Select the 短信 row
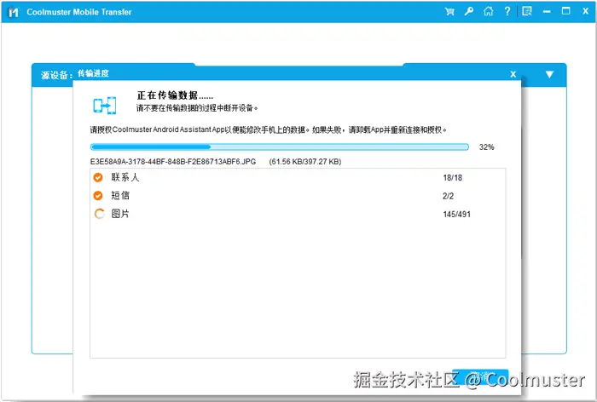 (x=298, y=196)
